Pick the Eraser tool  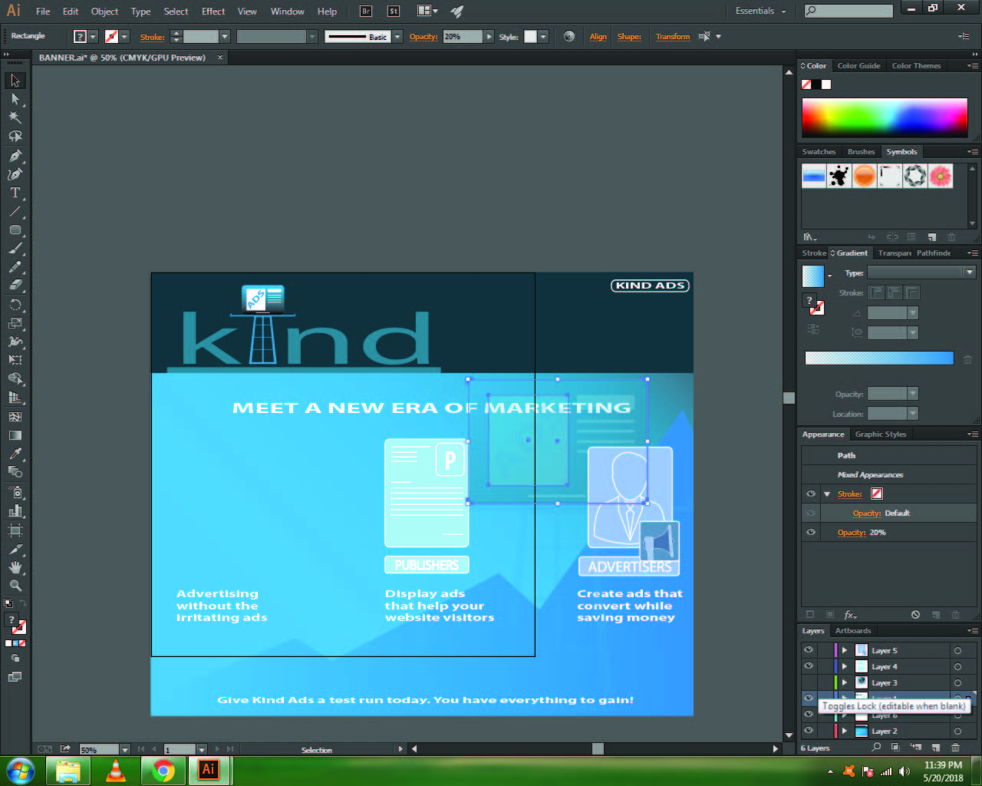pyautogui.click(x=15, y=286)
